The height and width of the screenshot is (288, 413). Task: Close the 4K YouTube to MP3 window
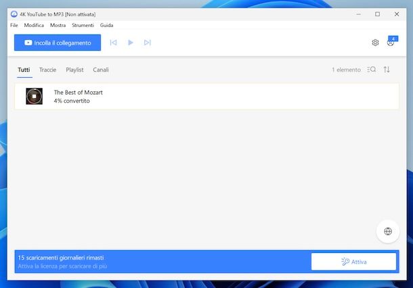[397, 14]
